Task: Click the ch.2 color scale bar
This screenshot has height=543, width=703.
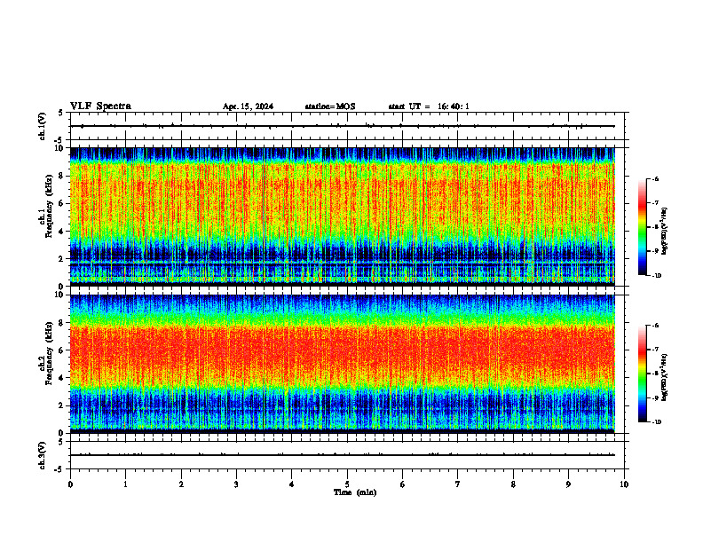Action: [x=643, y=374]
